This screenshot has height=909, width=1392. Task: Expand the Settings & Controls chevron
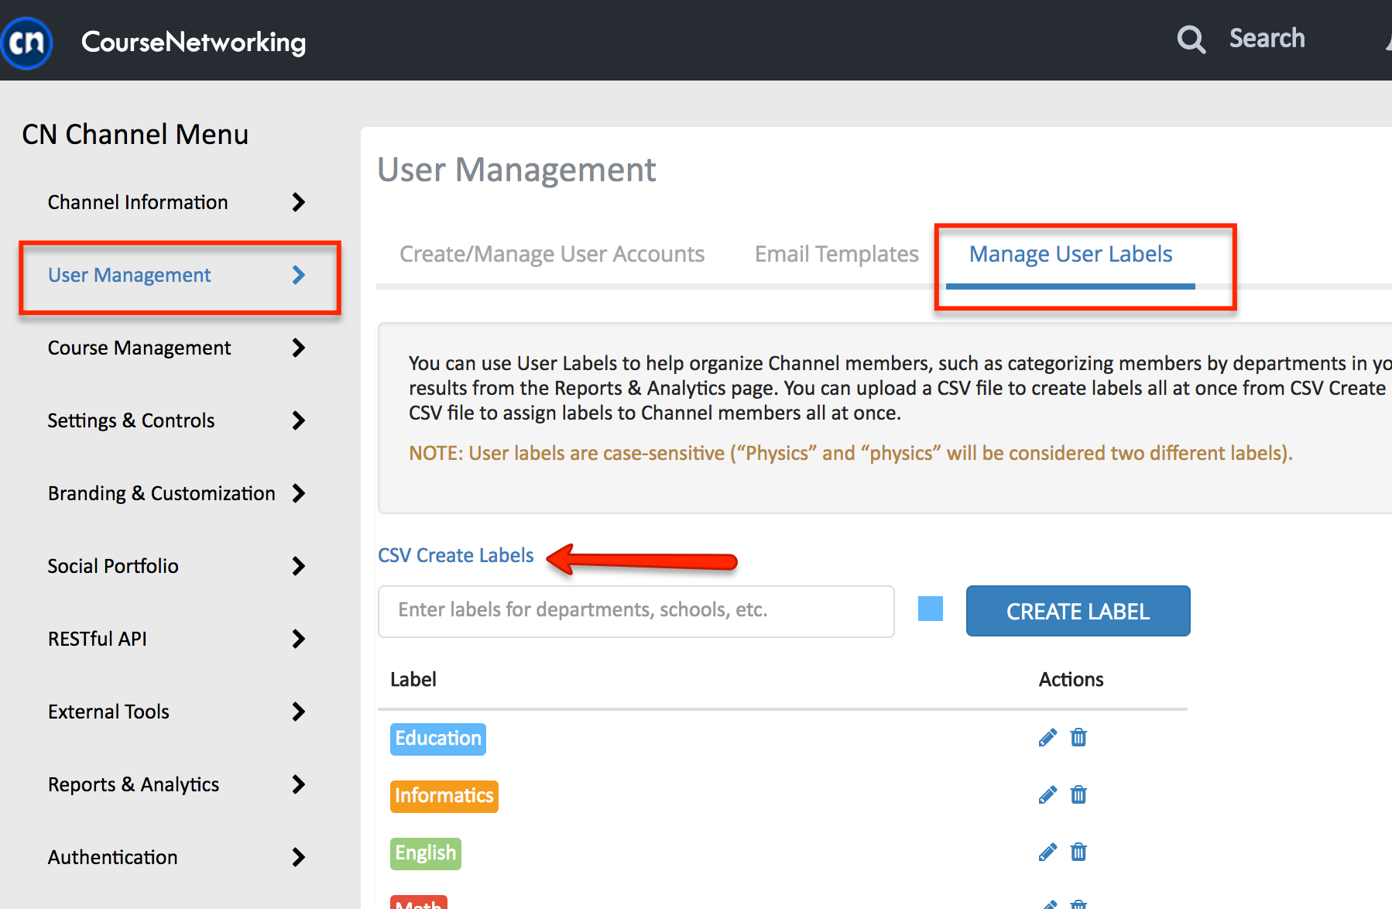pyautogui.click(x=298, y=420)
